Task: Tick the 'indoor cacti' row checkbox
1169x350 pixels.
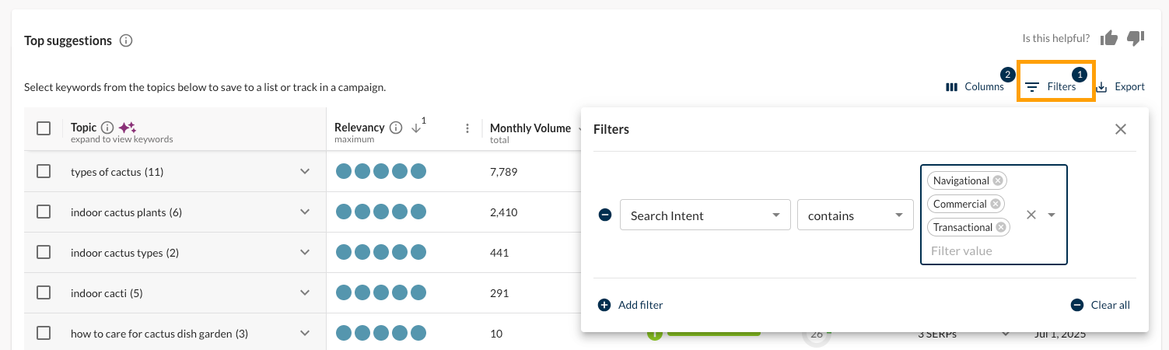Action: point(44,292)
